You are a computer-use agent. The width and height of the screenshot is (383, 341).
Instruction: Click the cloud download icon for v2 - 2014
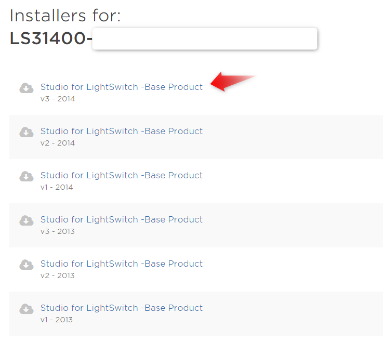[x=27, y=132]
